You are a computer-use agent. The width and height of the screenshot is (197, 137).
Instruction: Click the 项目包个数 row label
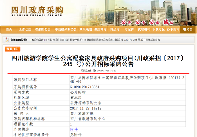coord(23,124)
